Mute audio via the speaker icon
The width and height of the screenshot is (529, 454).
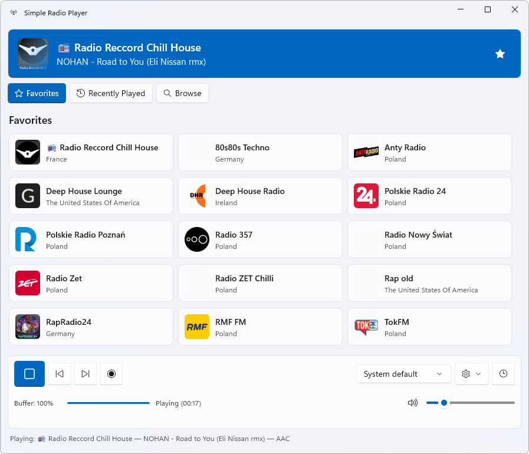tap(413, 403)
